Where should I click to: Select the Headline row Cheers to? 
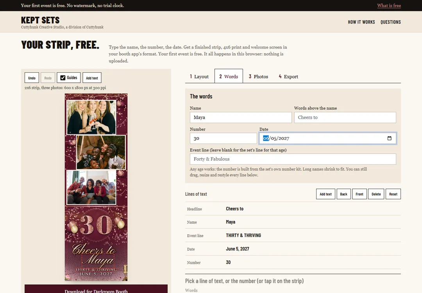(293, 209)
